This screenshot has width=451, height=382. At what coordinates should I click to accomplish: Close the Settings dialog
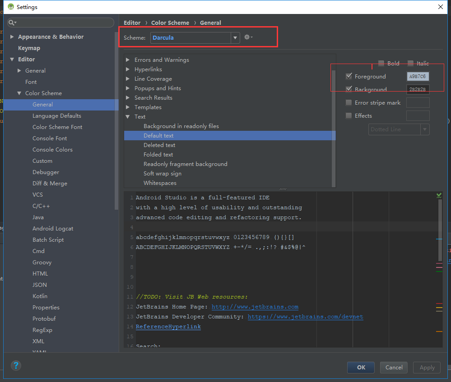[x=440, y=7]
